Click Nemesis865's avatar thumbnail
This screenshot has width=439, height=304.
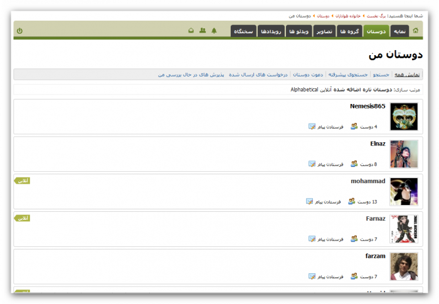pyautogui.click(x=404, y=117)
